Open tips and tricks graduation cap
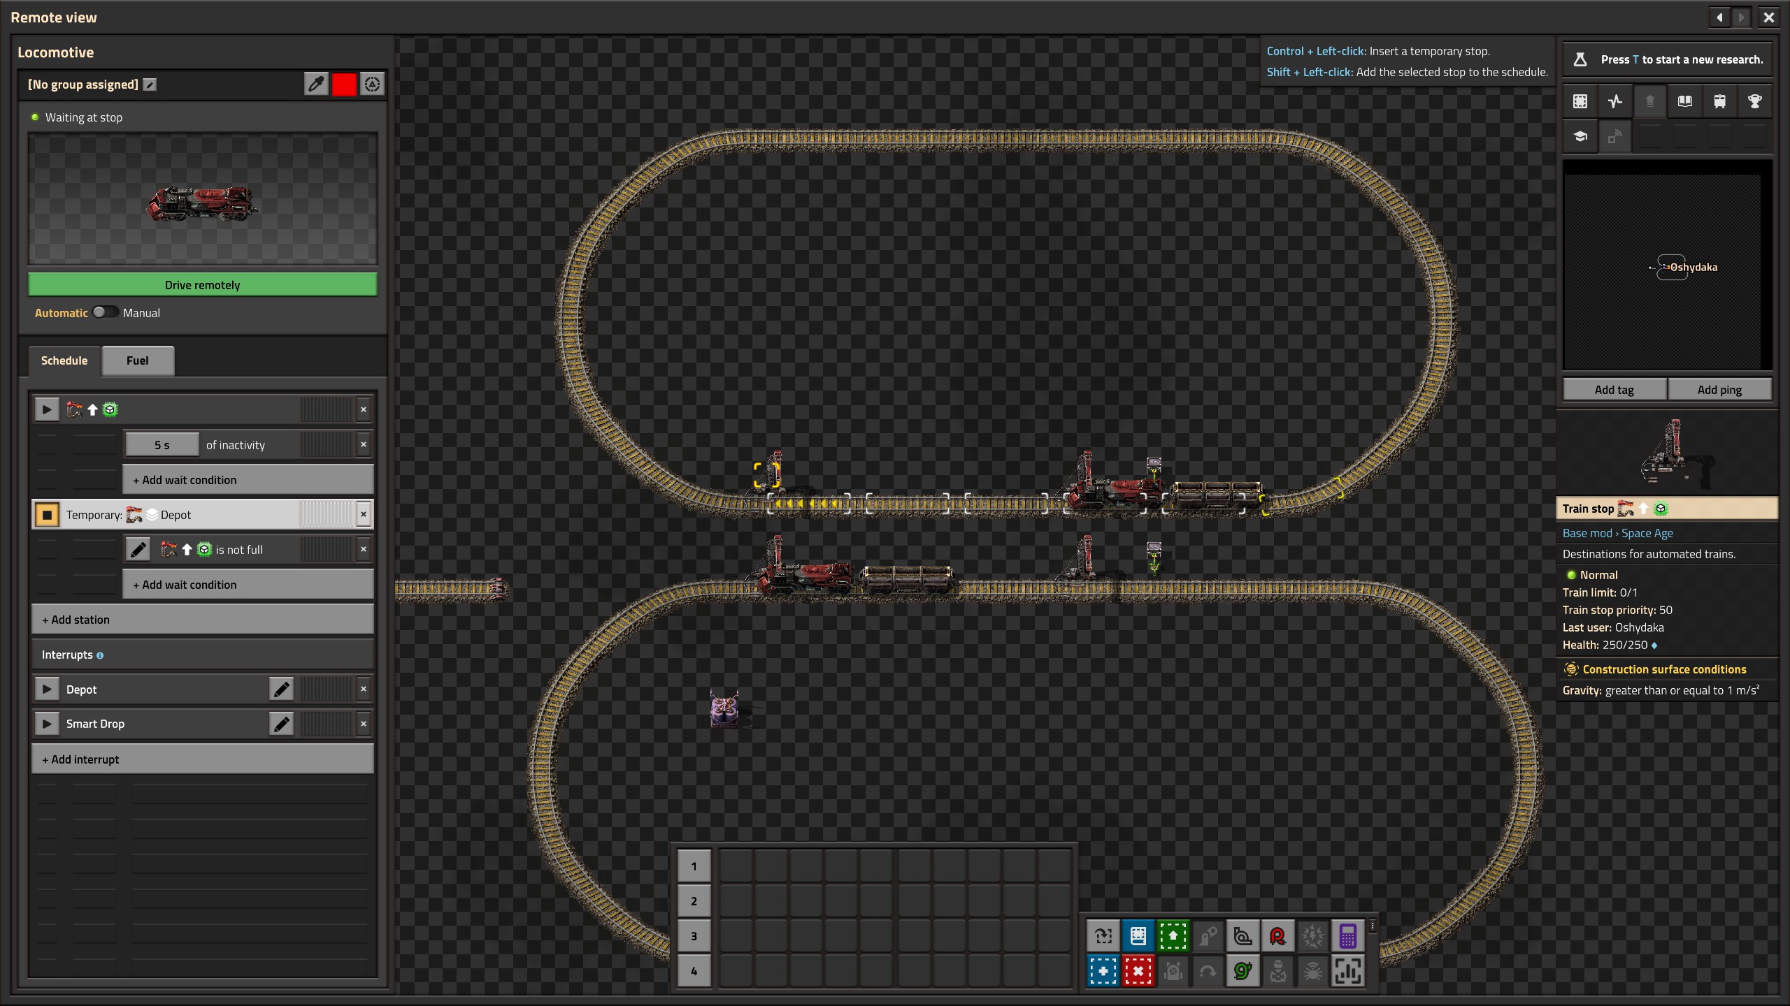 (1580, 137)
